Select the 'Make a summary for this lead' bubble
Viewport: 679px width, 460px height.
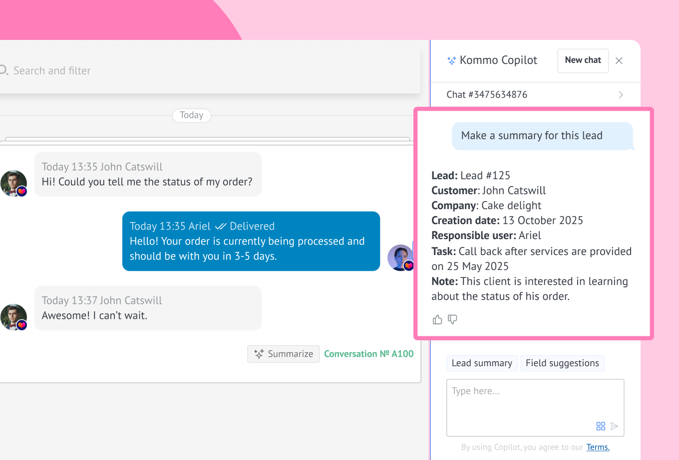(x=542, y=136)
